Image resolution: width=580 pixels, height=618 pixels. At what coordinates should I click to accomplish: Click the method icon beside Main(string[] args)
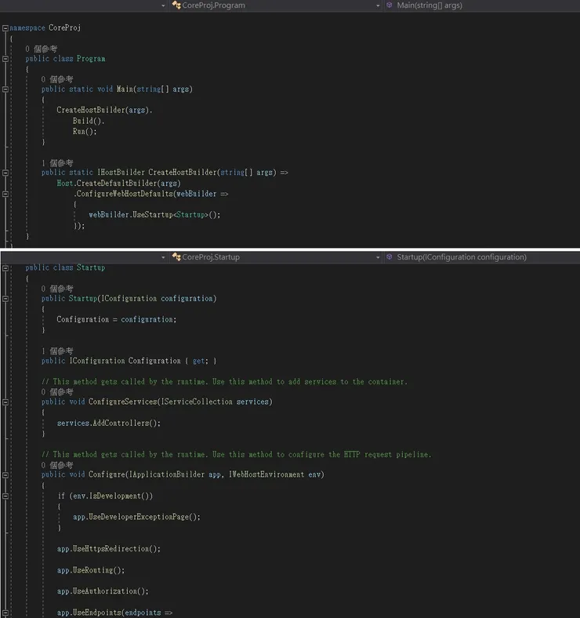(x=390, y=5)
